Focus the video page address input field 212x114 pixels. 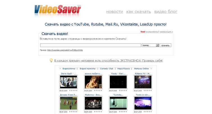click(x=91, y=45)
